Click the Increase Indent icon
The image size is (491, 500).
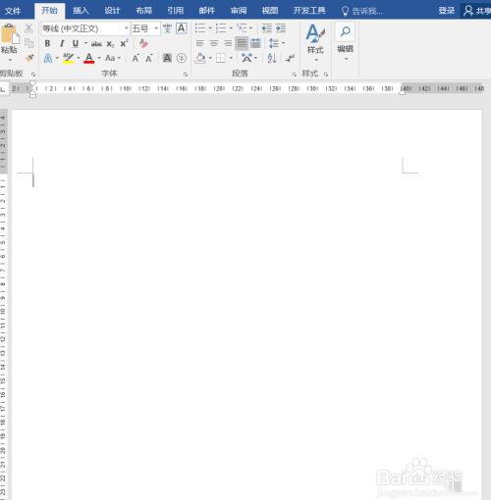click(281, 28)
